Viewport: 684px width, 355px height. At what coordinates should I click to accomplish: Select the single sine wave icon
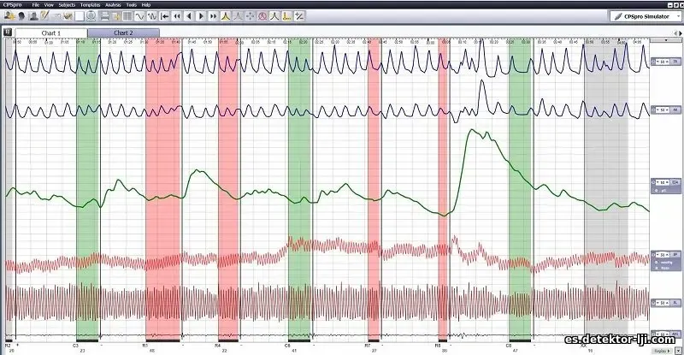(139, 16)
